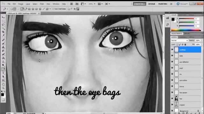Select the Blur tool
This screenshot has height=114, width=204.
3,61
